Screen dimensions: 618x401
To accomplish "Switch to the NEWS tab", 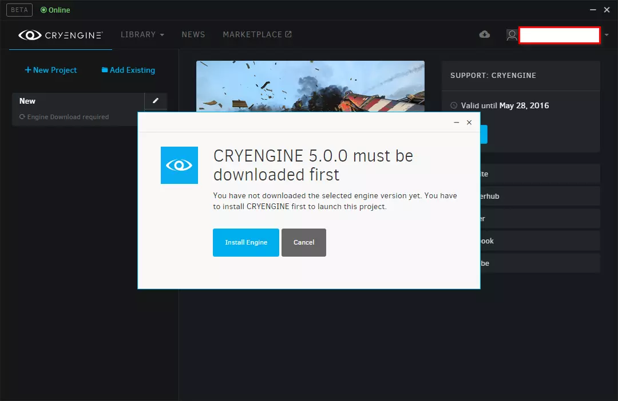I will (x=193, y=35).
